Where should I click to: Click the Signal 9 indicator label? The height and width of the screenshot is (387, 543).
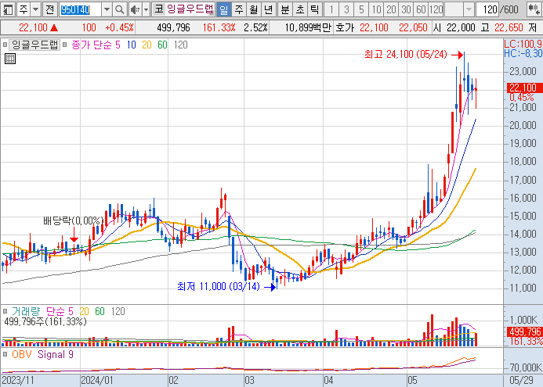pos(56,354)
